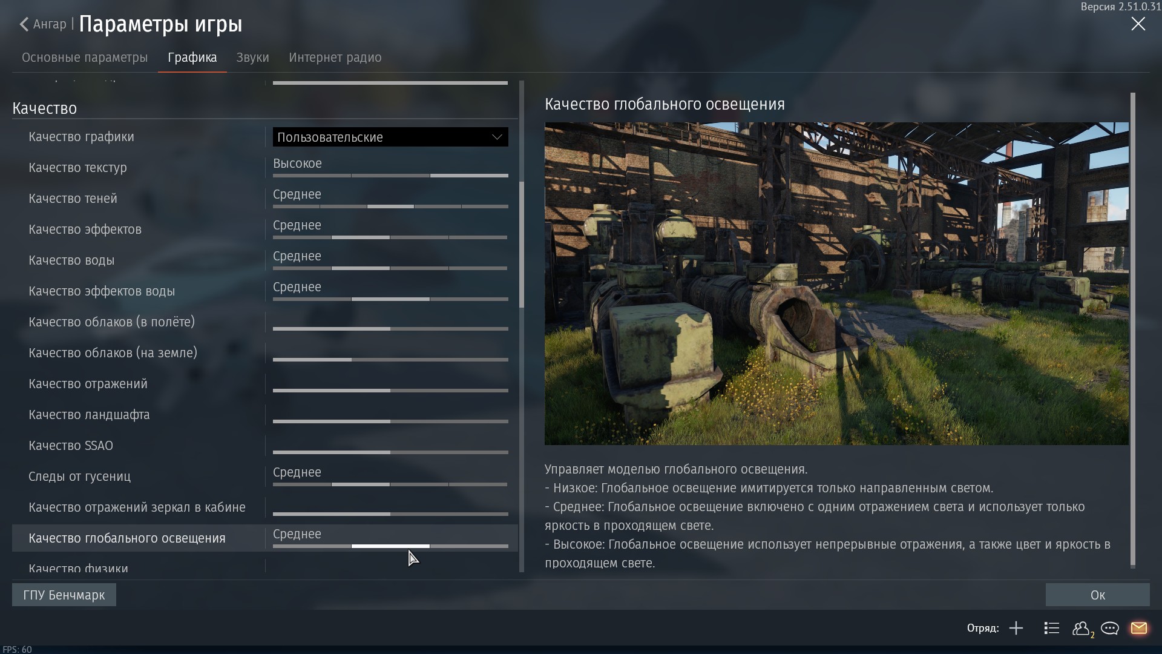Click the global illumination preview image
The image size is (1162, 654).
coord(836,283)
